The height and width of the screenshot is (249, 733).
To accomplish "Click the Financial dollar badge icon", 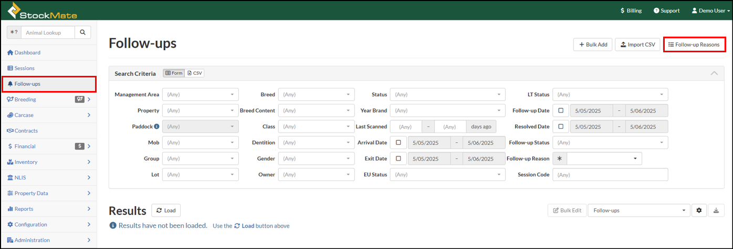I will click(x=79, y=146).
